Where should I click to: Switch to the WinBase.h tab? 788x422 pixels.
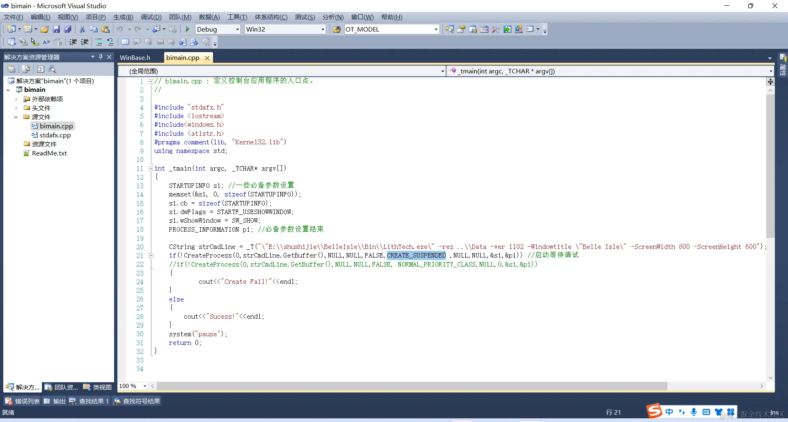135,58
